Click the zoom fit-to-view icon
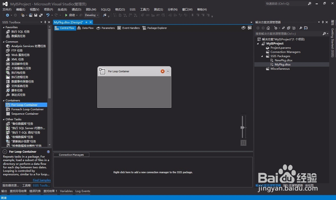Viewport: 336px width, 200px height. [243, 143]
